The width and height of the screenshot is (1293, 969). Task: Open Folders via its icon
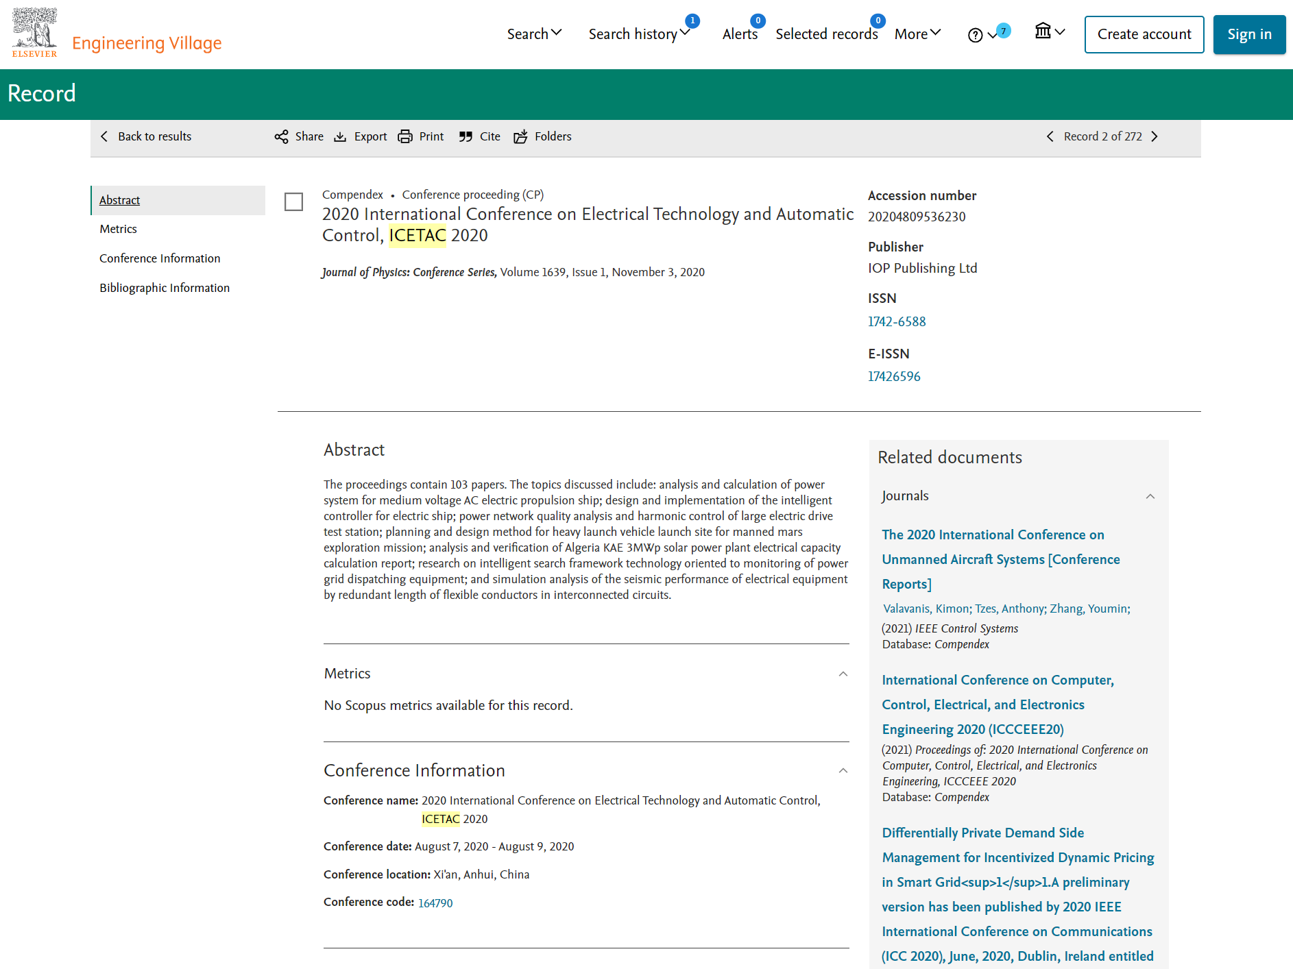[521, 136]
